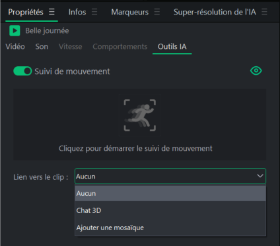This screenshot has height=246, width=280.
Task: Toggle the green eye visibility icon
Action: pos(256,71)
